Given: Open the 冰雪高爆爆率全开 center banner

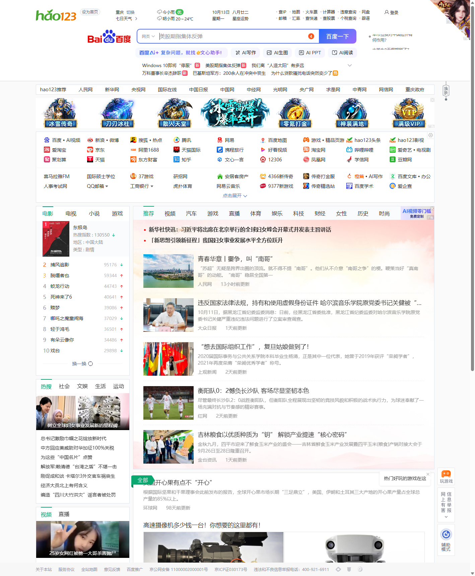Looking at the screenshot, I should pos(235,113).
